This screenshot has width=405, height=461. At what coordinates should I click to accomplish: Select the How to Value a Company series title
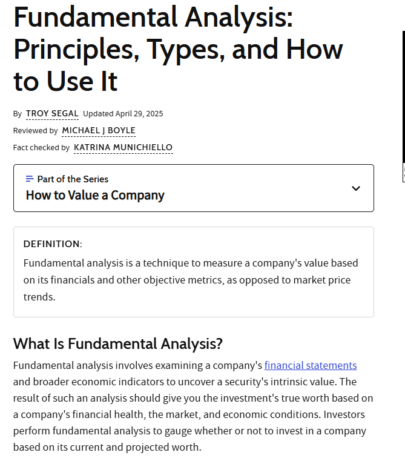point(95,195)
